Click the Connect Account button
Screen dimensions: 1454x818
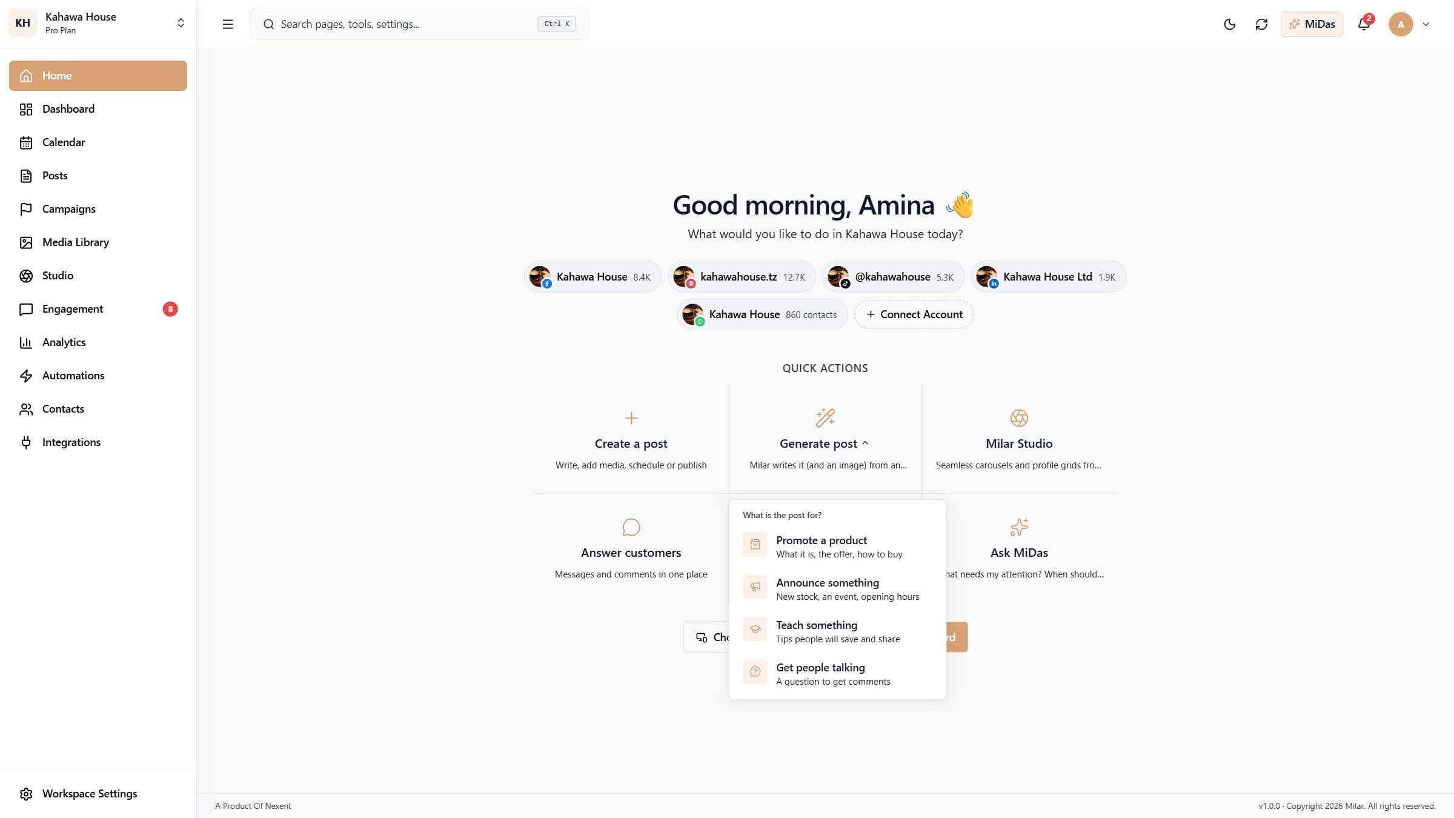pos(914,314)
